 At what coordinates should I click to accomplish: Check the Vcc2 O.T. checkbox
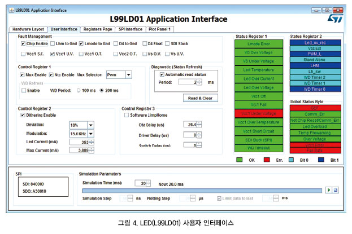[x=116, y=54]
